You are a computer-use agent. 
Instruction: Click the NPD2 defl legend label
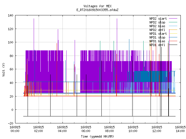[157, 30]
